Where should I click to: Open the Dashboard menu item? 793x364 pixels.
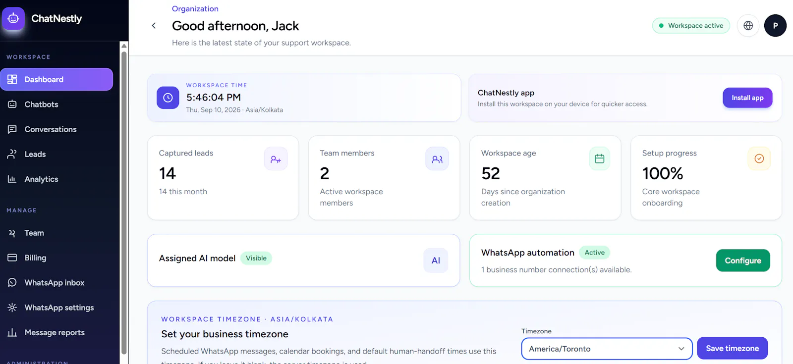click(x=57, y=79)
